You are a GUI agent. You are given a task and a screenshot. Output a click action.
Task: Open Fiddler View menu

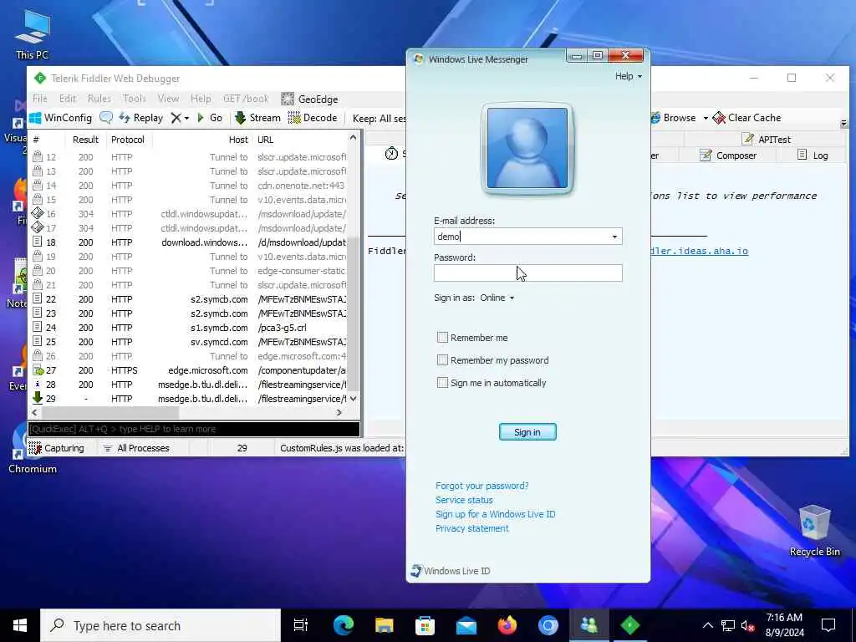(x=168, y=99)
